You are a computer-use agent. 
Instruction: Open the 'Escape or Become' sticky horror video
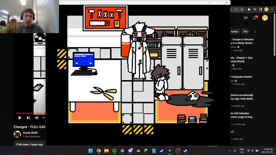tap(242, 41)
